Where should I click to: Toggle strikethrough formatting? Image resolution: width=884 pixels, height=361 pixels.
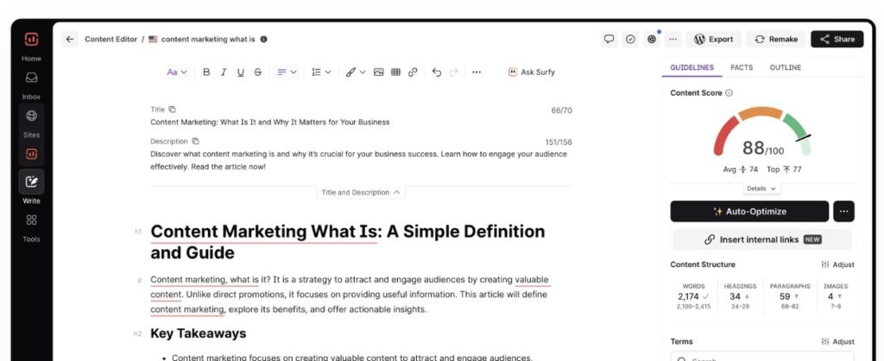pyautogui.click(x=257, y=72)
